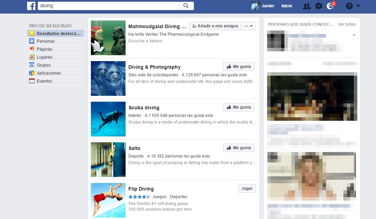The width and height of the screenshot is (376, 219).
Task: Click Juegos category under Flip Diving
Action: pos(160,197)
